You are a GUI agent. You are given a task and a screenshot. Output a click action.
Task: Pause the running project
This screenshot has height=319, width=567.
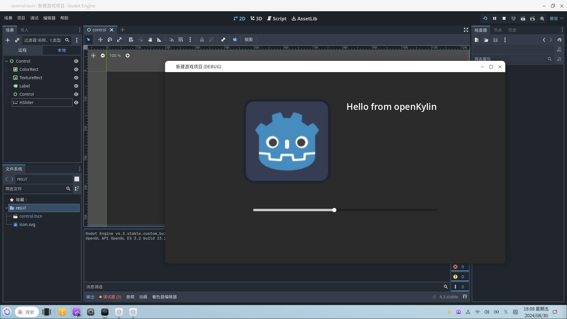click(495, 18)
